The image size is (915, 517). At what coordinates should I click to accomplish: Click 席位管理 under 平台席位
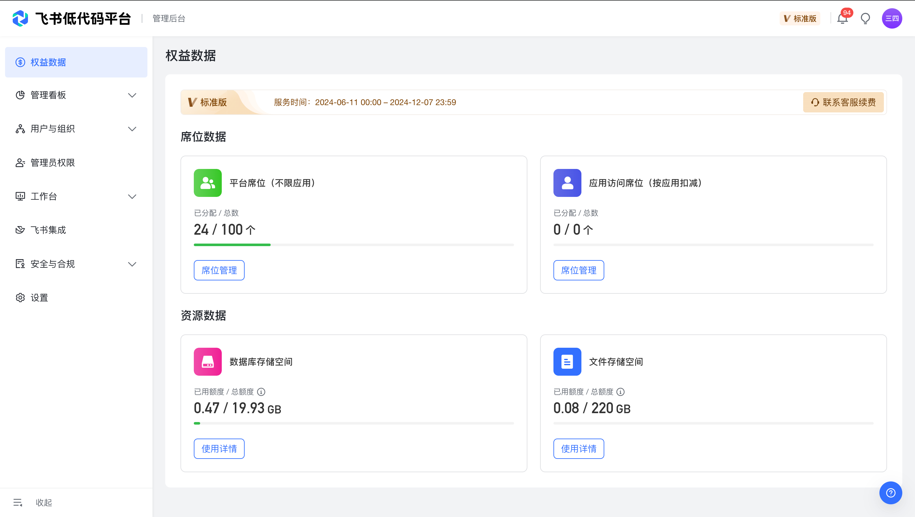(x=219, y=270)
